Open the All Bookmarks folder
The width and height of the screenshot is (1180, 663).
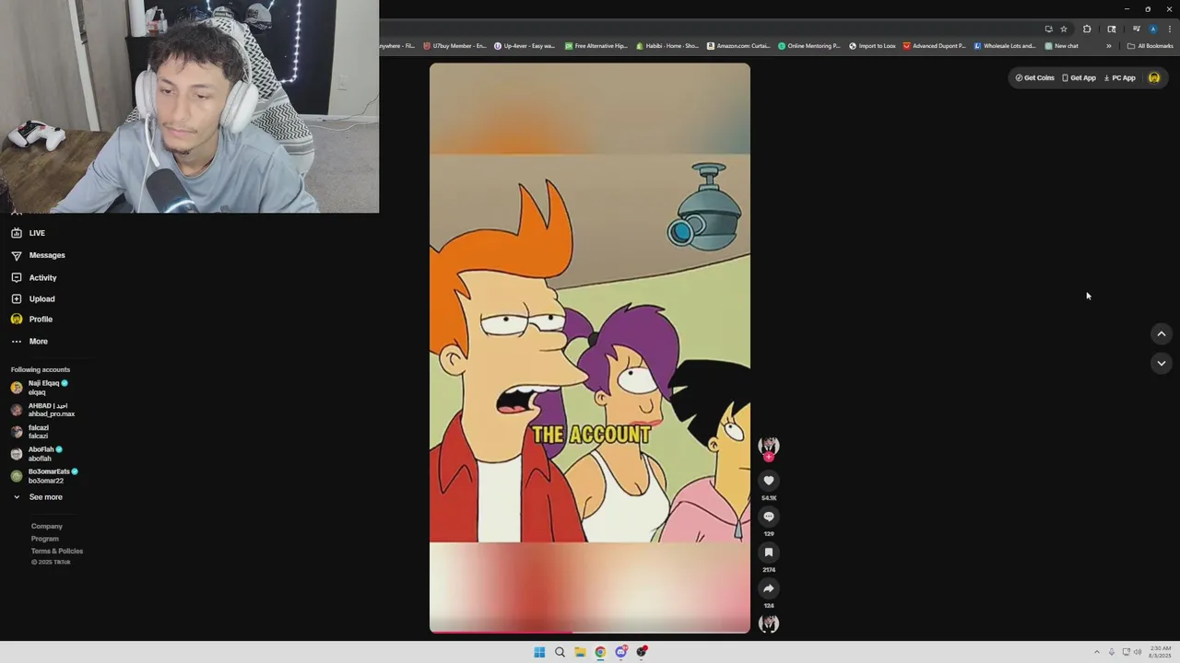pyautogui.click(x=1150, y=46)
